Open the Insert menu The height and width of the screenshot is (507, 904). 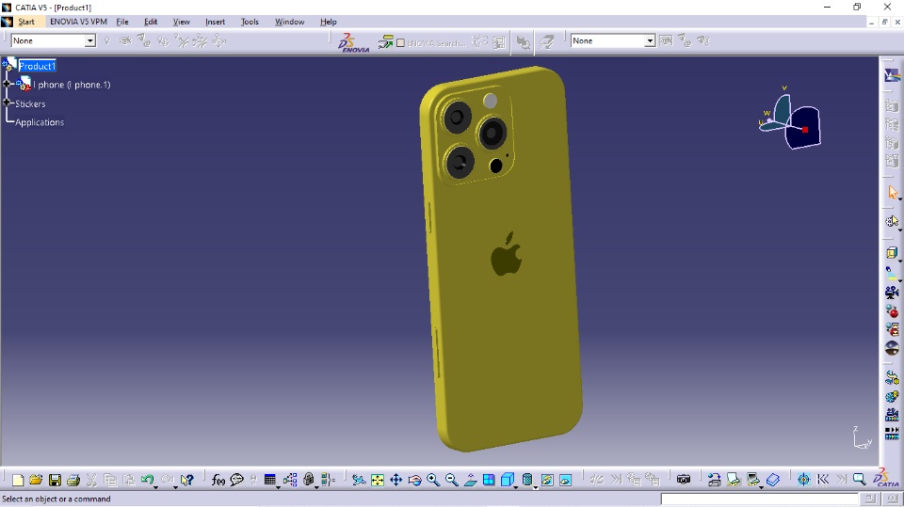click(215, 22)
